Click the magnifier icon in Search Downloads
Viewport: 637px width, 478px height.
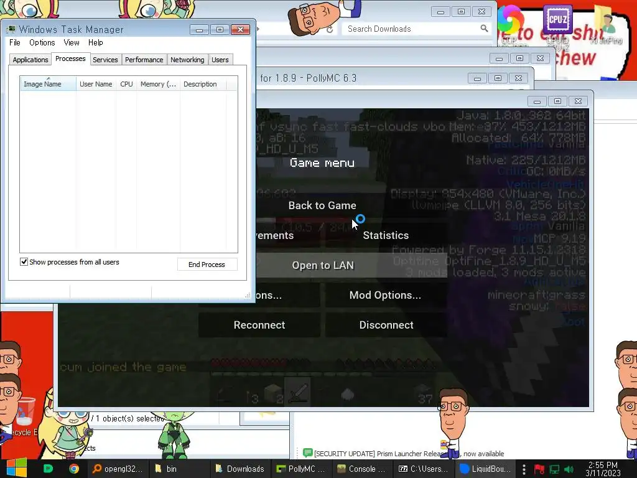(x=484, y=29)
